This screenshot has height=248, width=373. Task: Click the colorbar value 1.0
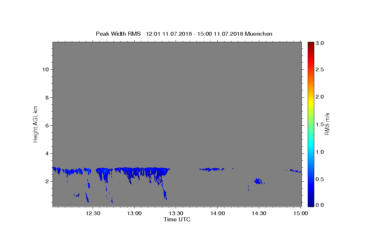[320, 152]
